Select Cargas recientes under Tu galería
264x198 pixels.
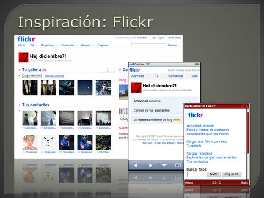pos(32,76)
